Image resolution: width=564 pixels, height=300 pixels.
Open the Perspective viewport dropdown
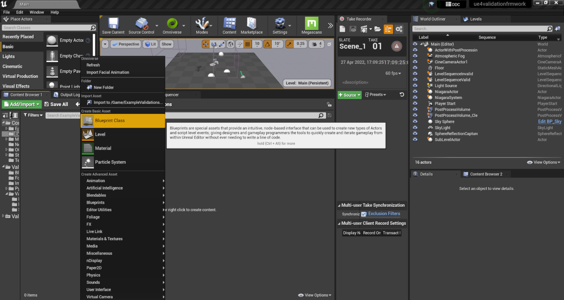click(125, 44)
